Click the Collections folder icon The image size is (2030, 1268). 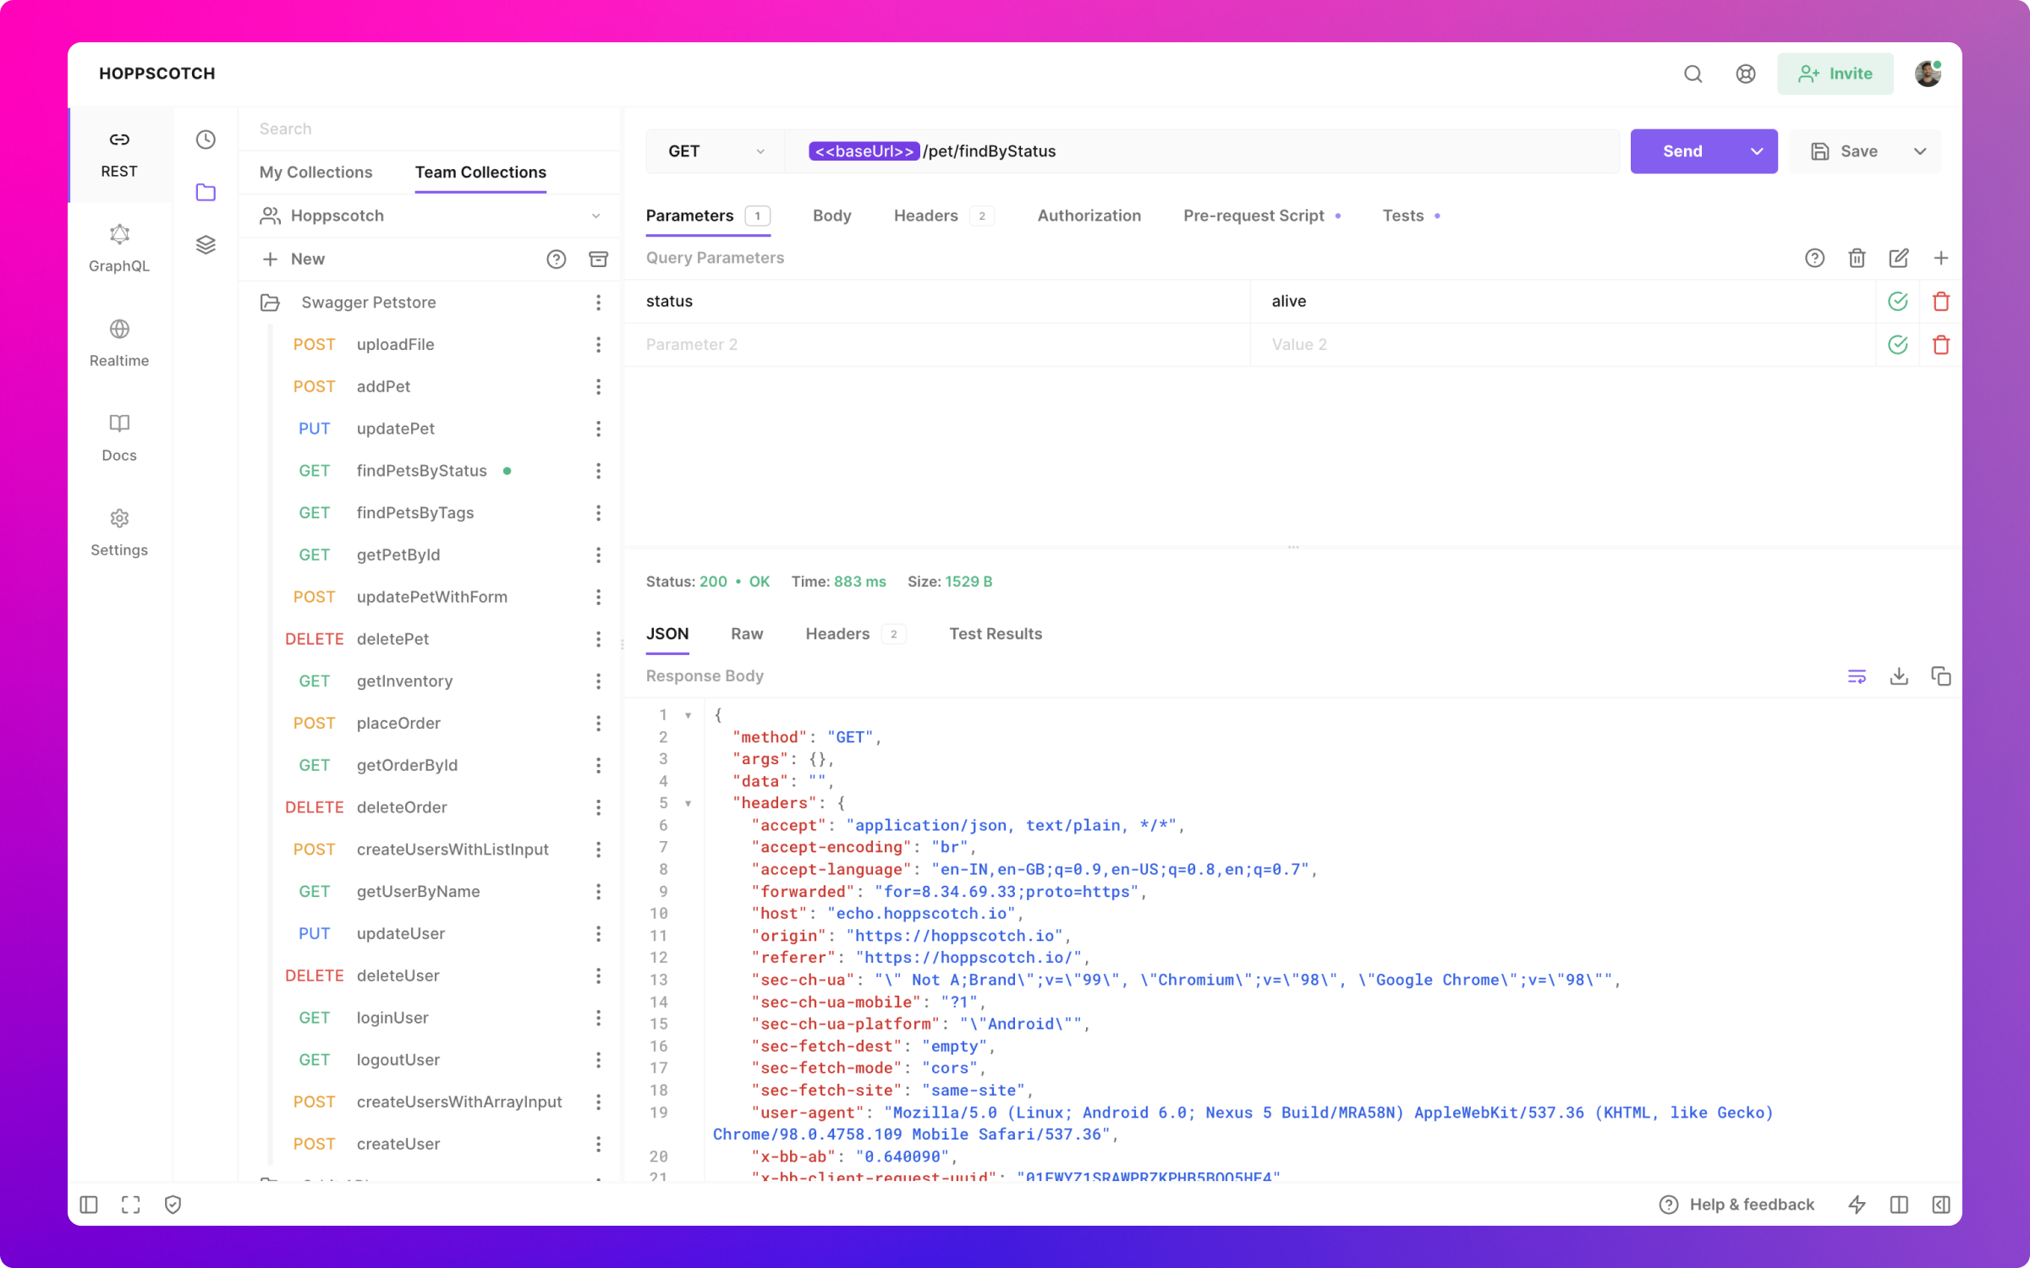click(205, 191)
